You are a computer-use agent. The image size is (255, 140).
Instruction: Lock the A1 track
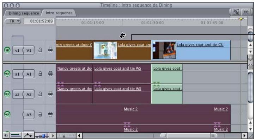[40, 74]
